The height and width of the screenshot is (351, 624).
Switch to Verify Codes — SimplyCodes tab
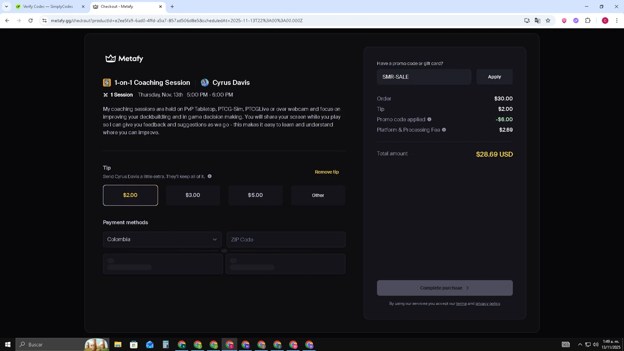(x=48, y=7)
